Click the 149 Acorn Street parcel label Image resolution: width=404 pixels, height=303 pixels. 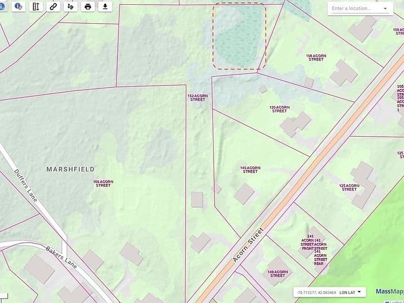point(278,274)
